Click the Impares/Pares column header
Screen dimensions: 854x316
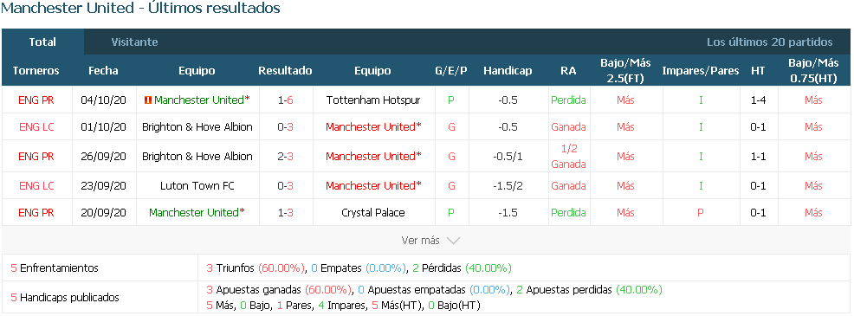(x=701, y=71)
